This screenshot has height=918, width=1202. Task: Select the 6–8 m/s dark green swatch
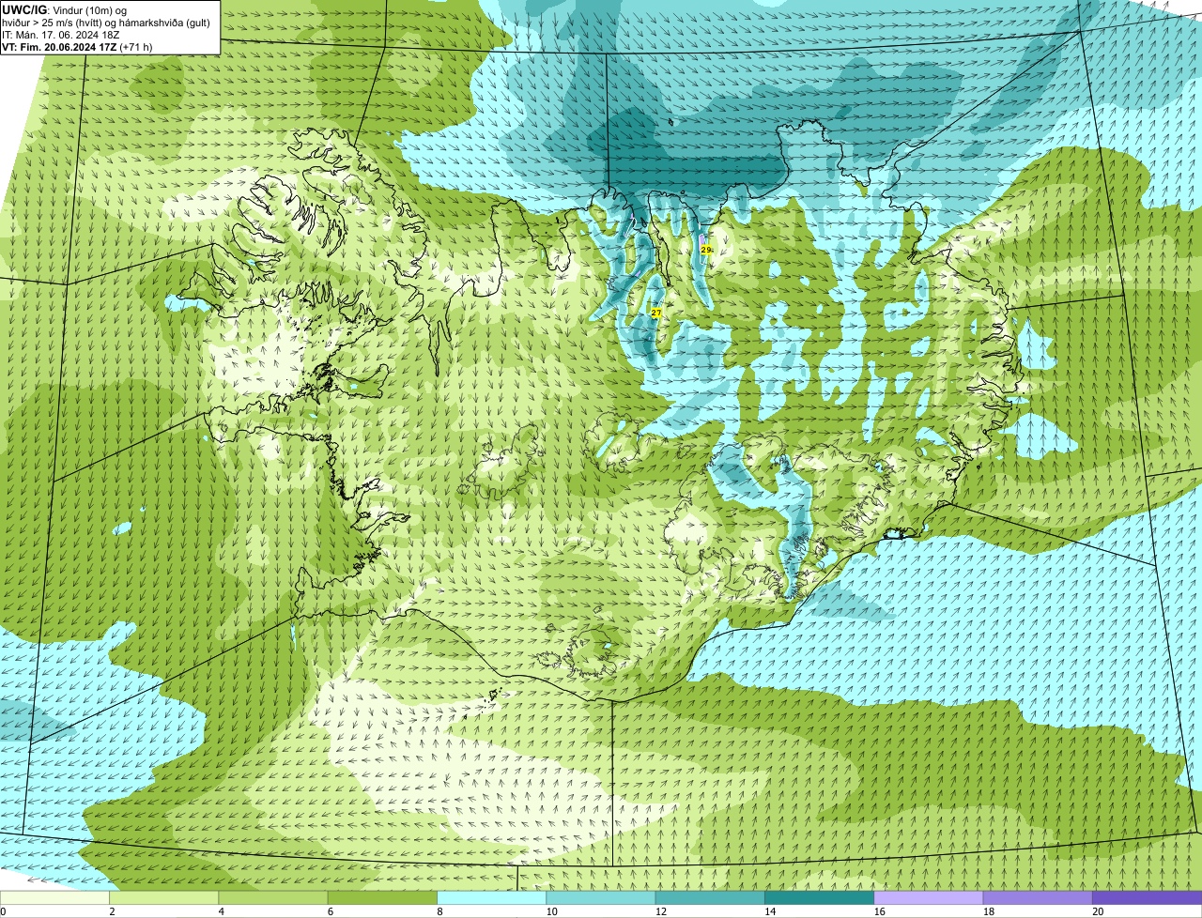tap(382, 897)
